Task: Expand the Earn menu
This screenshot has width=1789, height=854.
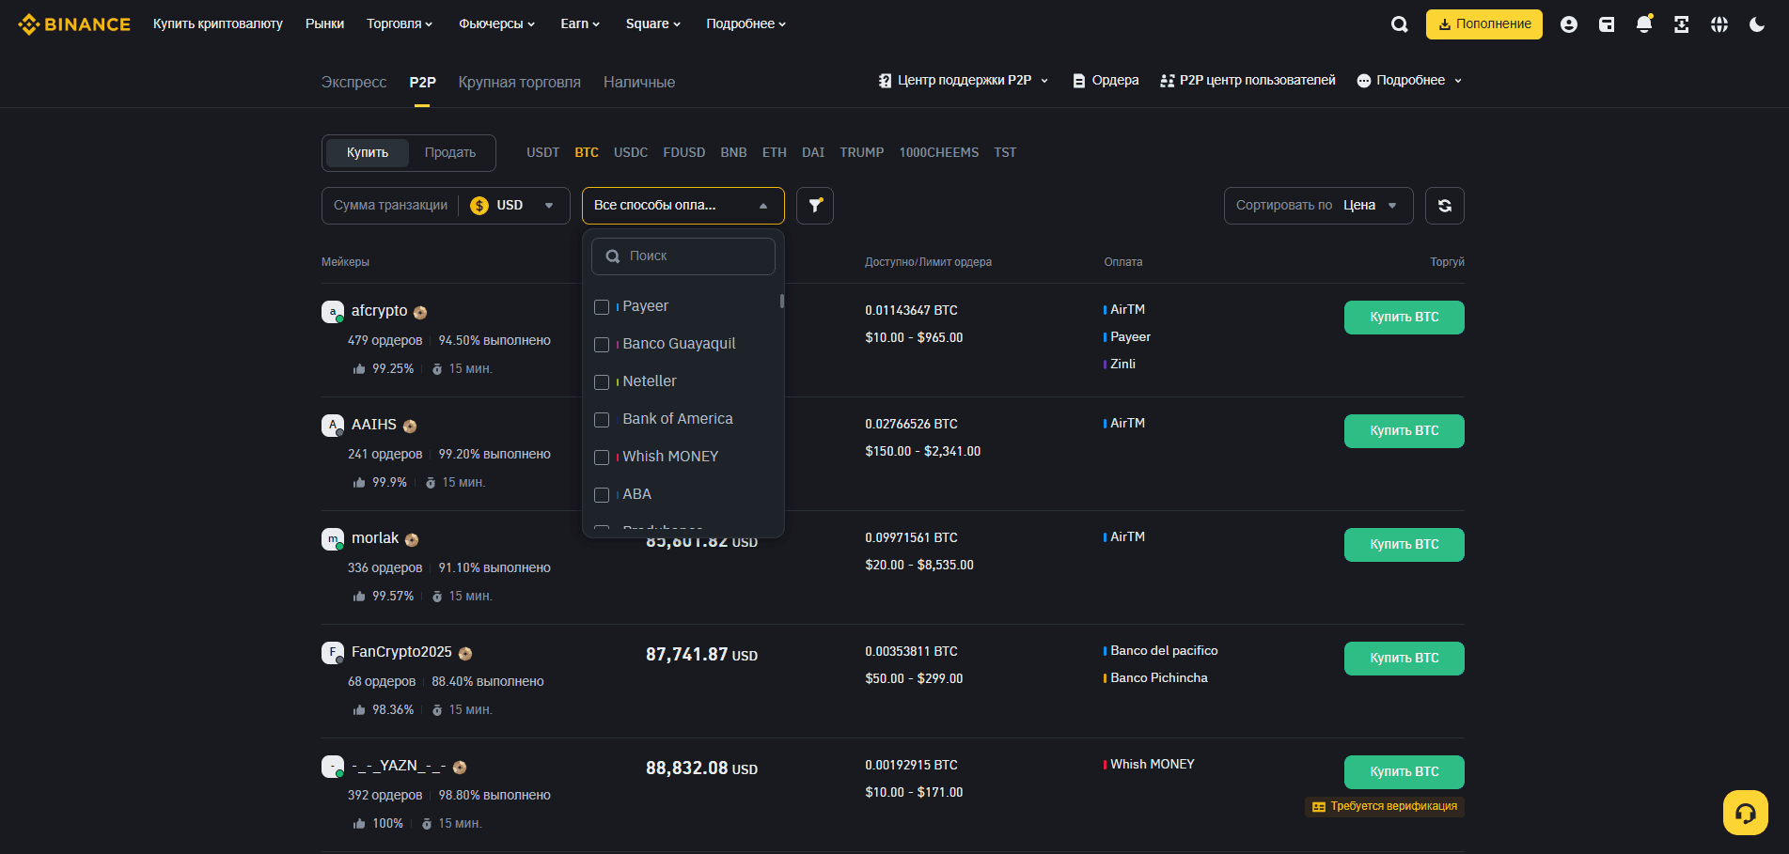Action: click(x=580, y=24)
